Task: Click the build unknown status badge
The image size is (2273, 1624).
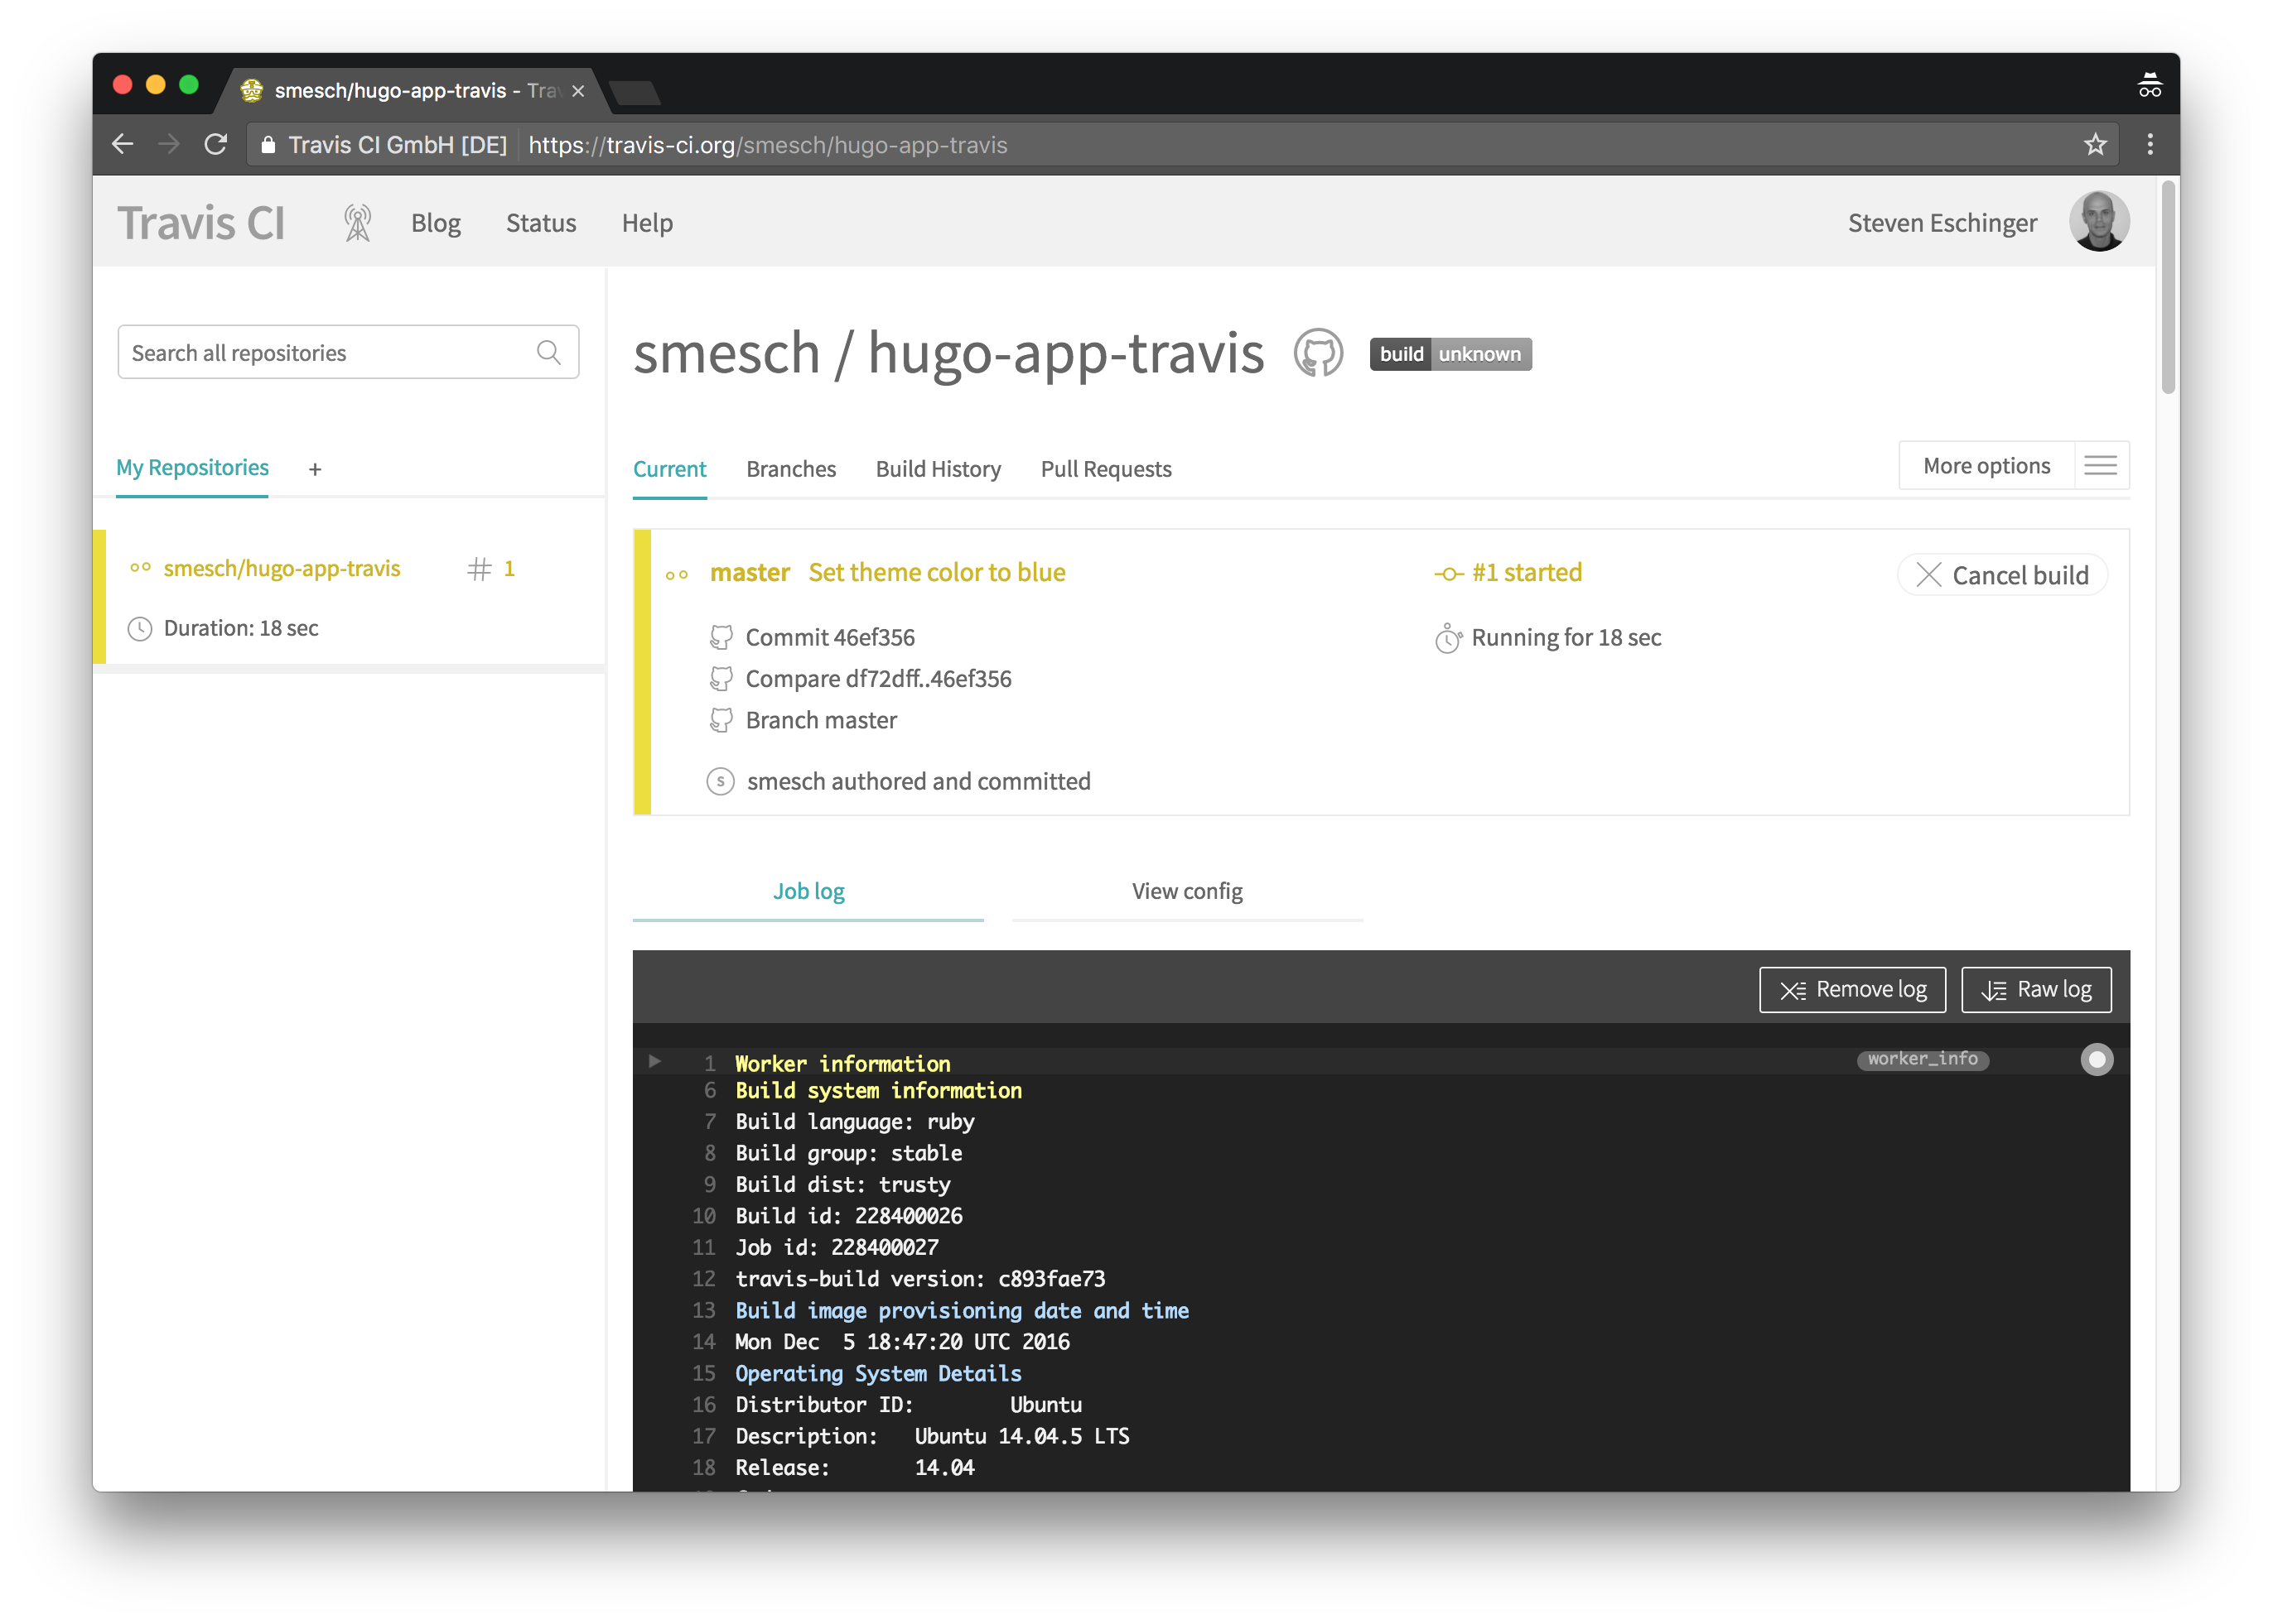Action: pos(1451,353)
